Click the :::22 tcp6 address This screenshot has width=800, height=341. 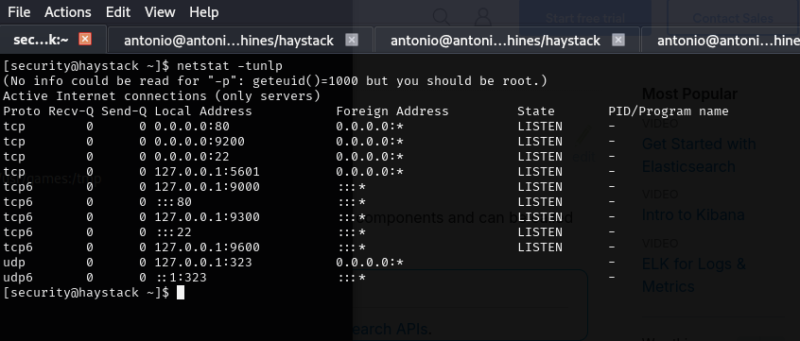(x=174, y=232)
